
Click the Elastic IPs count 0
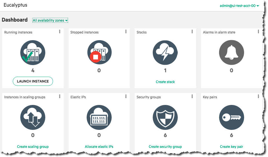[x=99, y=135]
